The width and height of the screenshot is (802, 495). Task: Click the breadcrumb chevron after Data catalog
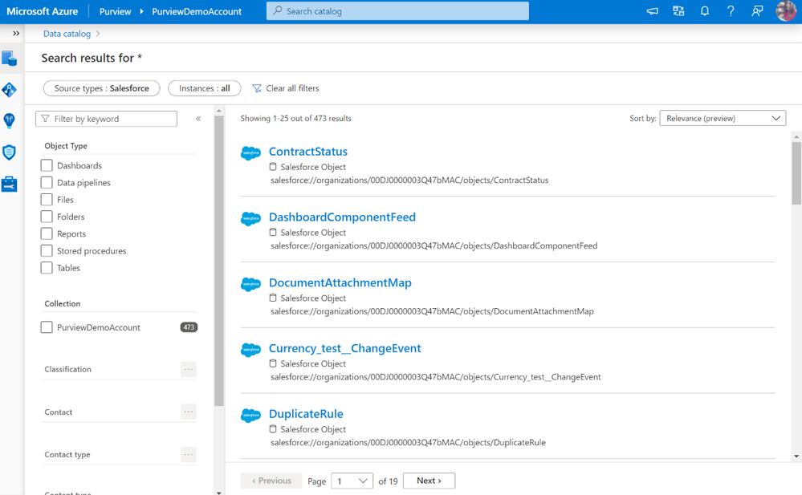pyautogui.click(x=98, y=34)
